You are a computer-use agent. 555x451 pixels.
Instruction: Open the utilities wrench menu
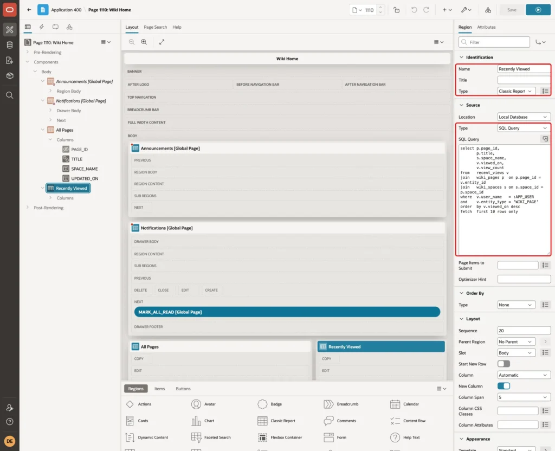(466, 10)
